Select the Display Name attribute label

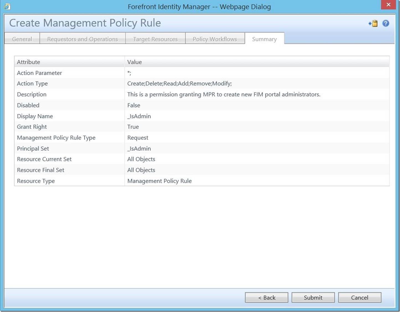[x=35, y=116]
